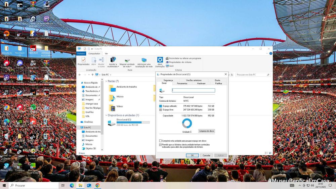Viewport: 336px width, 189px height.
Task: Switch to the Ferramentas tab
Action: pyautogui.click(x=182, y=84)
